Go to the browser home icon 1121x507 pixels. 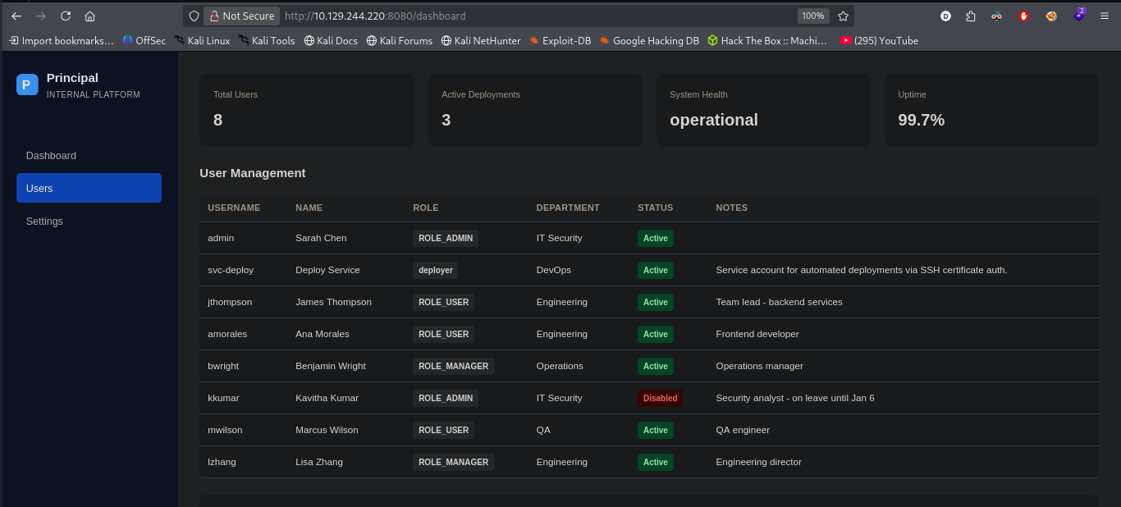coord(90,16)
